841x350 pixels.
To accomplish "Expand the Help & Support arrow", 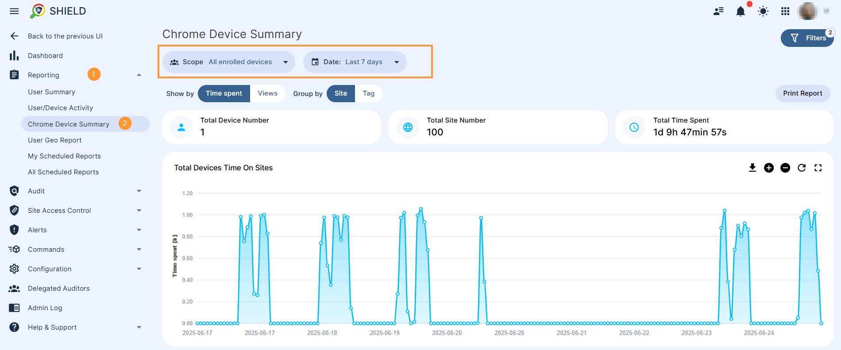I will pyautogui.click(x=139, y=327).
